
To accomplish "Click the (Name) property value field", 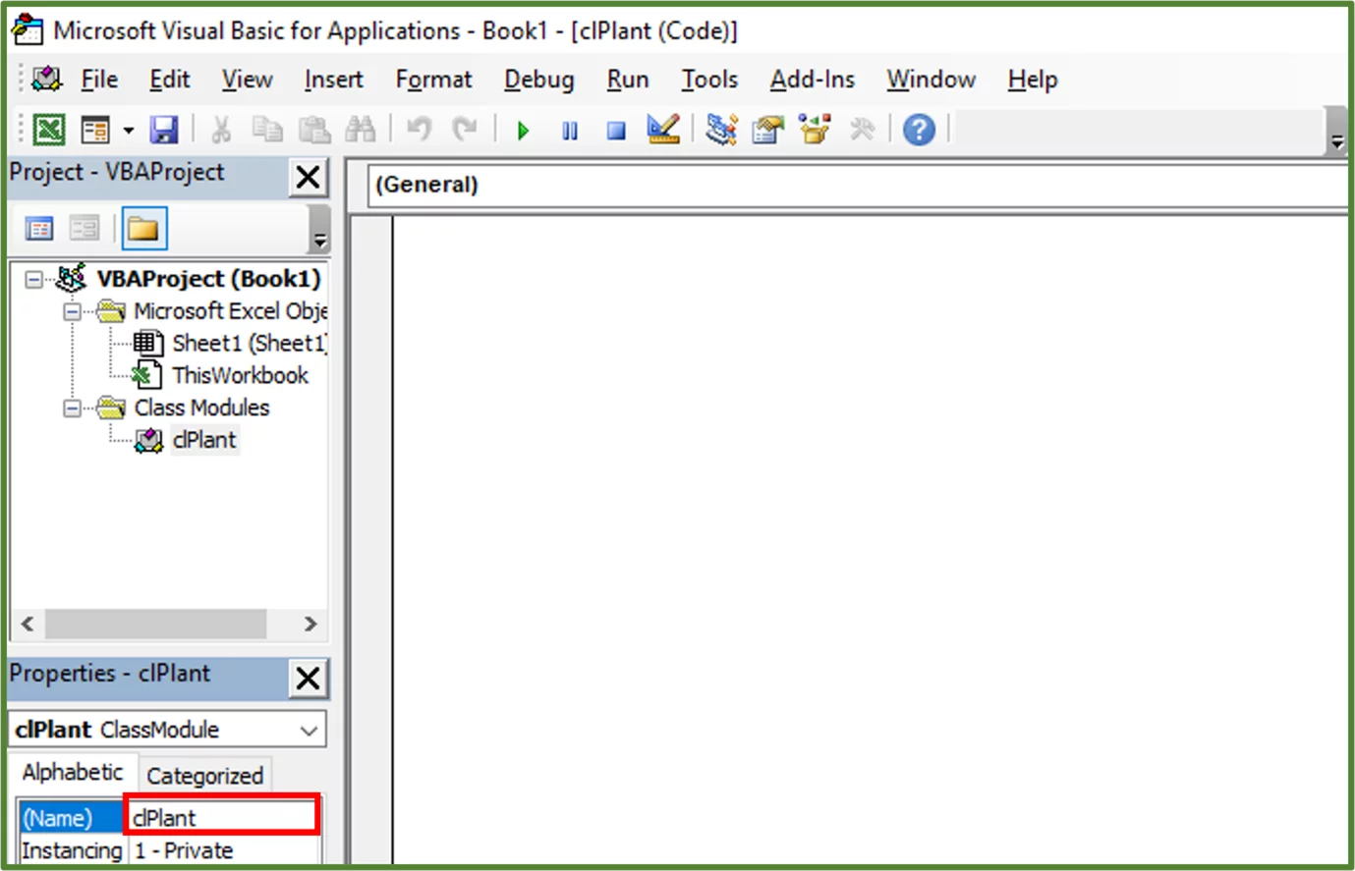I will [x=222, y=817].
